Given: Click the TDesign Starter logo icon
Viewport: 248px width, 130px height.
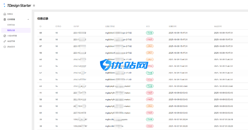Looking at the screenshot, I should click(x=5, y=5).
